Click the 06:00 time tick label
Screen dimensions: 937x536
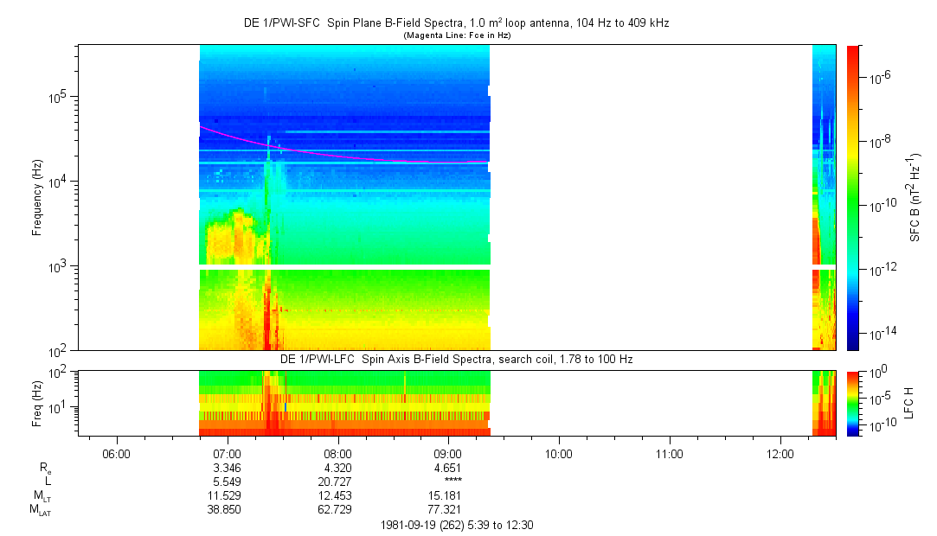(x=116, y=453)
